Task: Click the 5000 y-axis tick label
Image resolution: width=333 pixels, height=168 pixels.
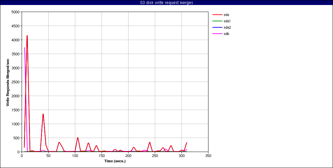Action: (16, 12)
